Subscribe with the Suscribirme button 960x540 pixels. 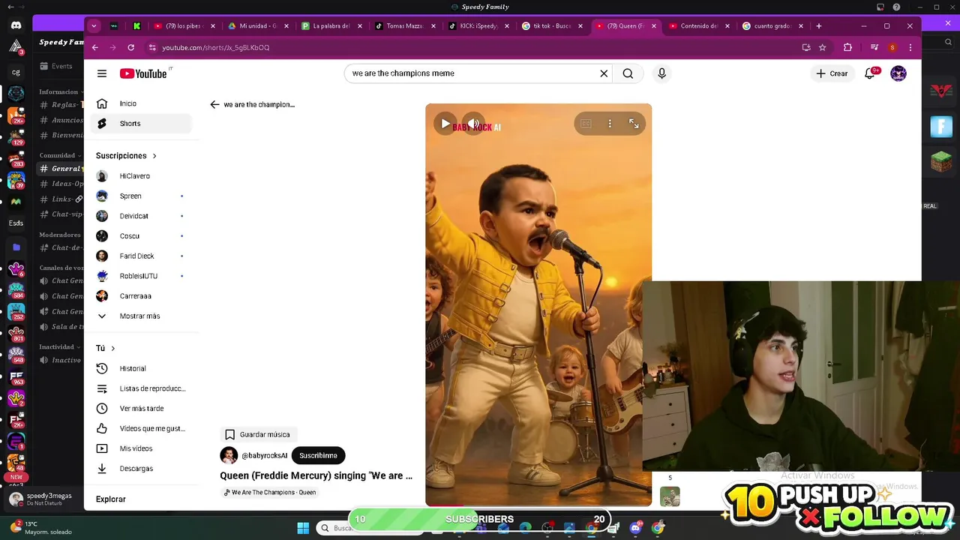[318, 455]
